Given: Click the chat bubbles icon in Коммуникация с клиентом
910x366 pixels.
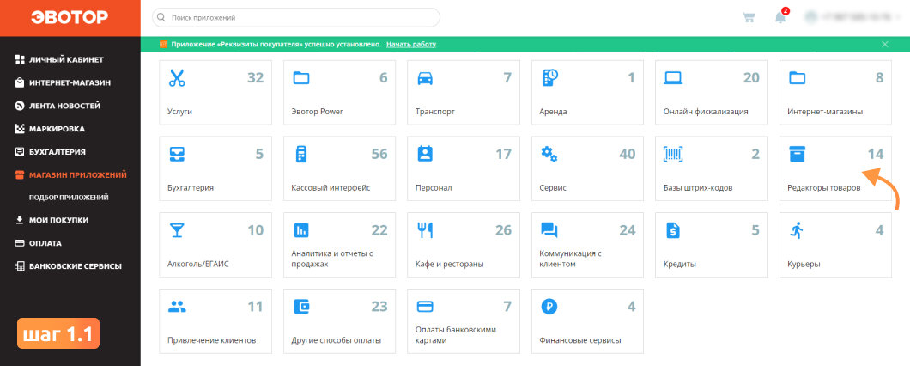Looking at the screenshot, I should coord(549,230).
